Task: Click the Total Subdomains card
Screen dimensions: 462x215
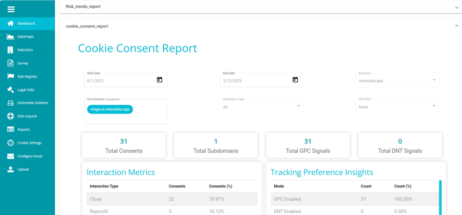Action: [x=216, y=145]
